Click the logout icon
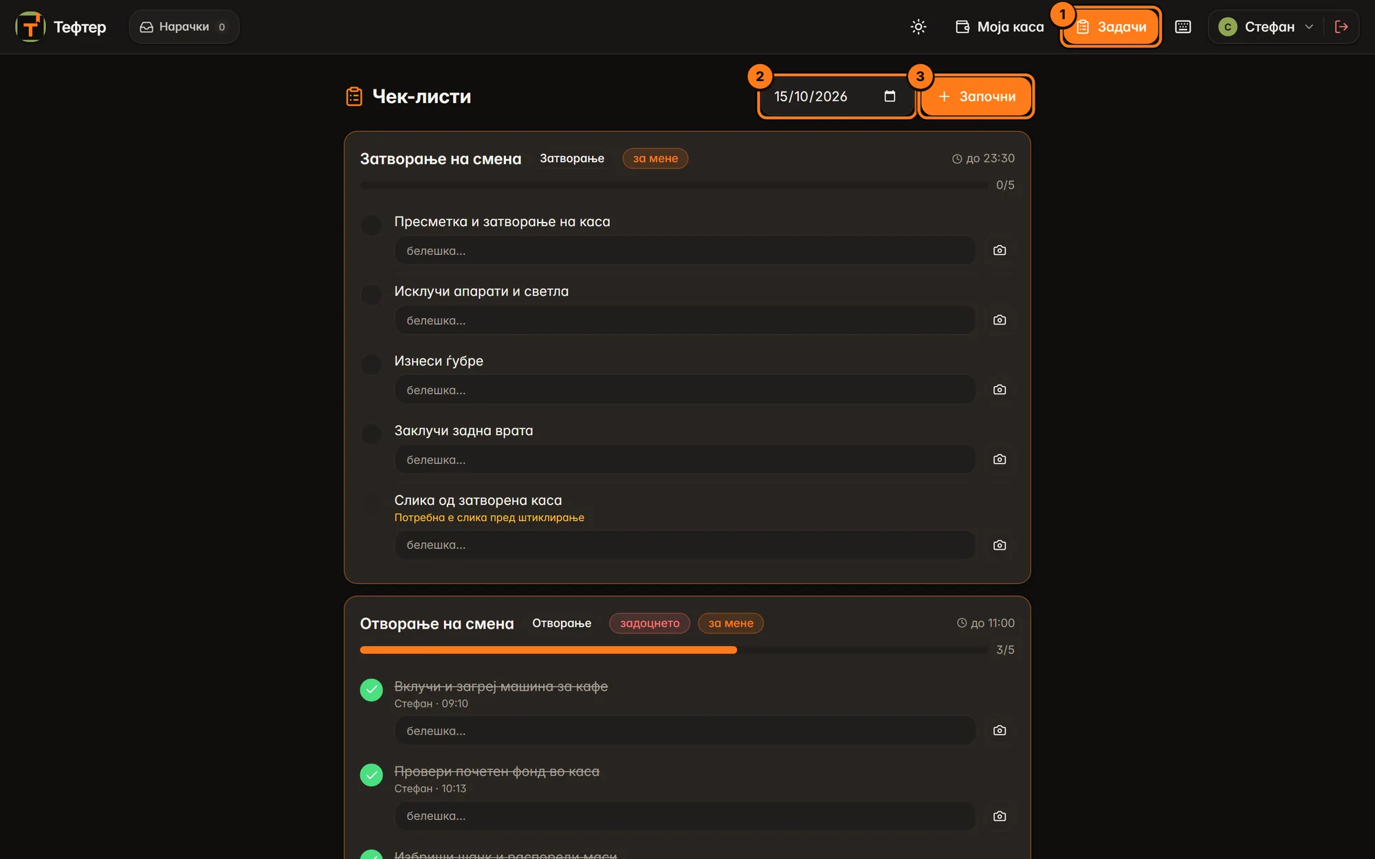The image size is (1375, 859). tap(1341, 27)
